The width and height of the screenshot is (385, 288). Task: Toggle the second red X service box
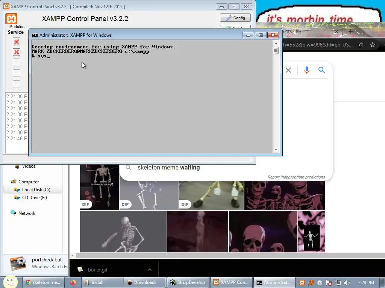click(x=17, y=52)
